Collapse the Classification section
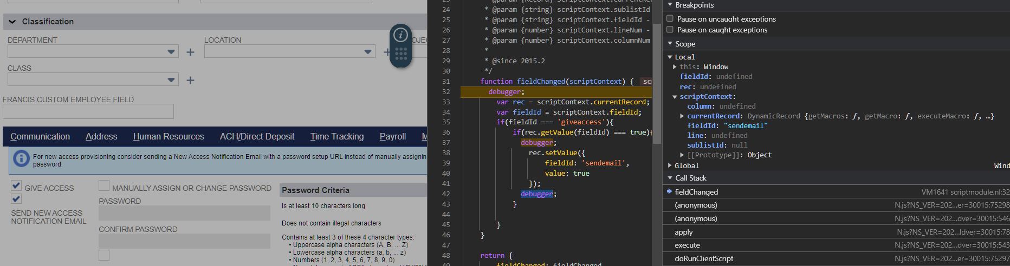The image size is (1010, 266). click(x=12, y=22)
